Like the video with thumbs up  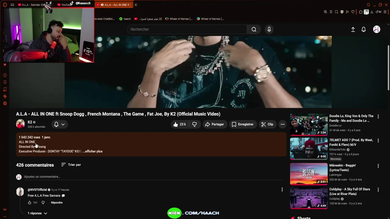click(x=180, y=124)
